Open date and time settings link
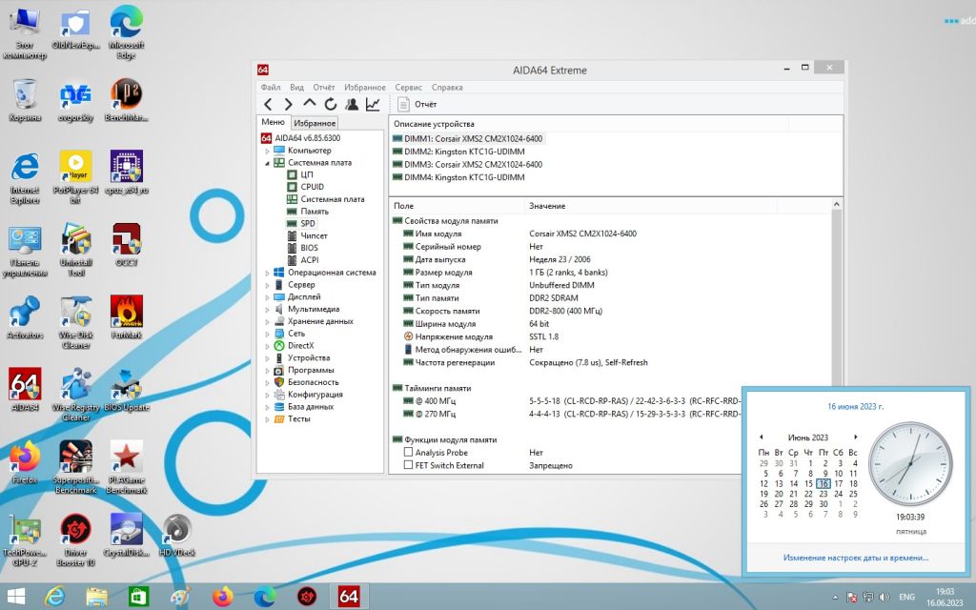The height and width of the screenshot is (610, 976). click(856, 558)
